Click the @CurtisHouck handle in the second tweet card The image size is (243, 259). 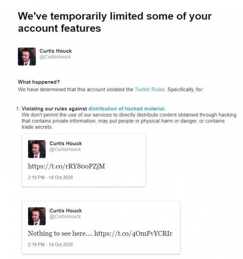[x=65, y=217]
